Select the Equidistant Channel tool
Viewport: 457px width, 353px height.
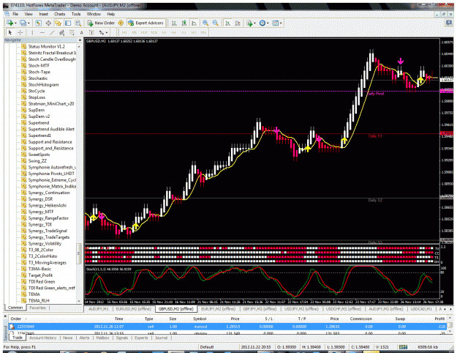(62, 32)
